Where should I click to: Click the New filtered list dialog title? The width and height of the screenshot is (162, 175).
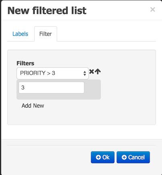pos(47,10)
